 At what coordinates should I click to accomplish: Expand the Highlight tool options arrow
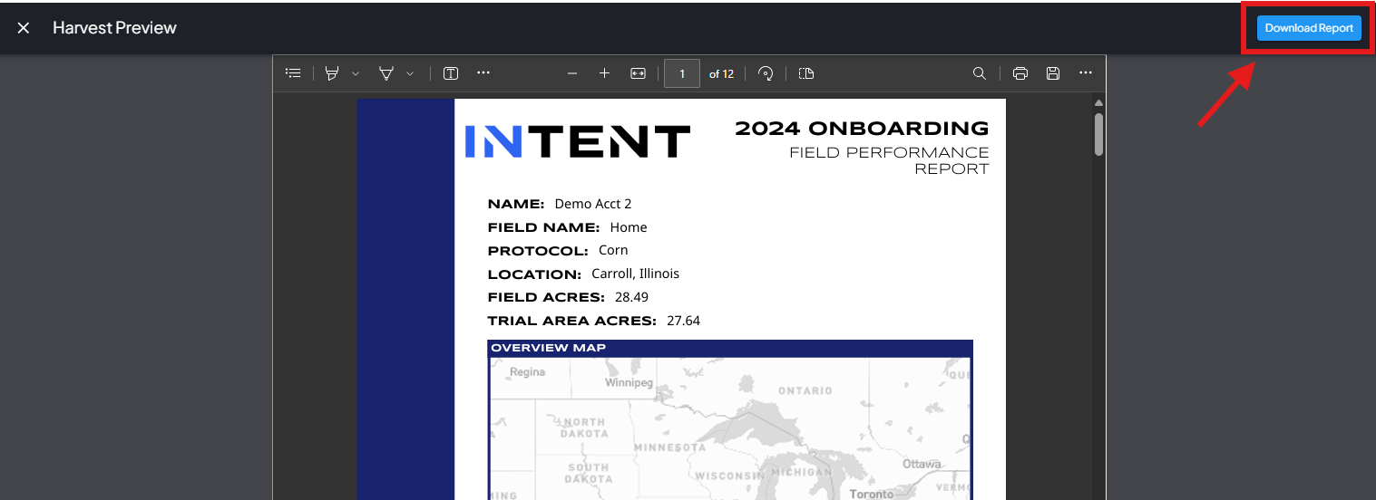(x=356, y=73)
